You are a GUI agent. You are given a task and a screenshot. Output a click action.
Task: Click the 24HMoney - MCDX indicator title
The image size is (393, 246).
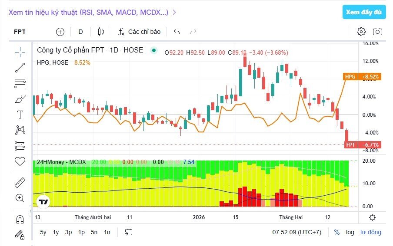point(61,162)
